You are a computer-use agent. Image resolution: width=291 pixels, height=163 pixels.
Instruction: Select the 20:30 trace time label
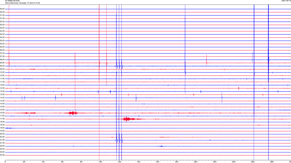tap(2, 137)
